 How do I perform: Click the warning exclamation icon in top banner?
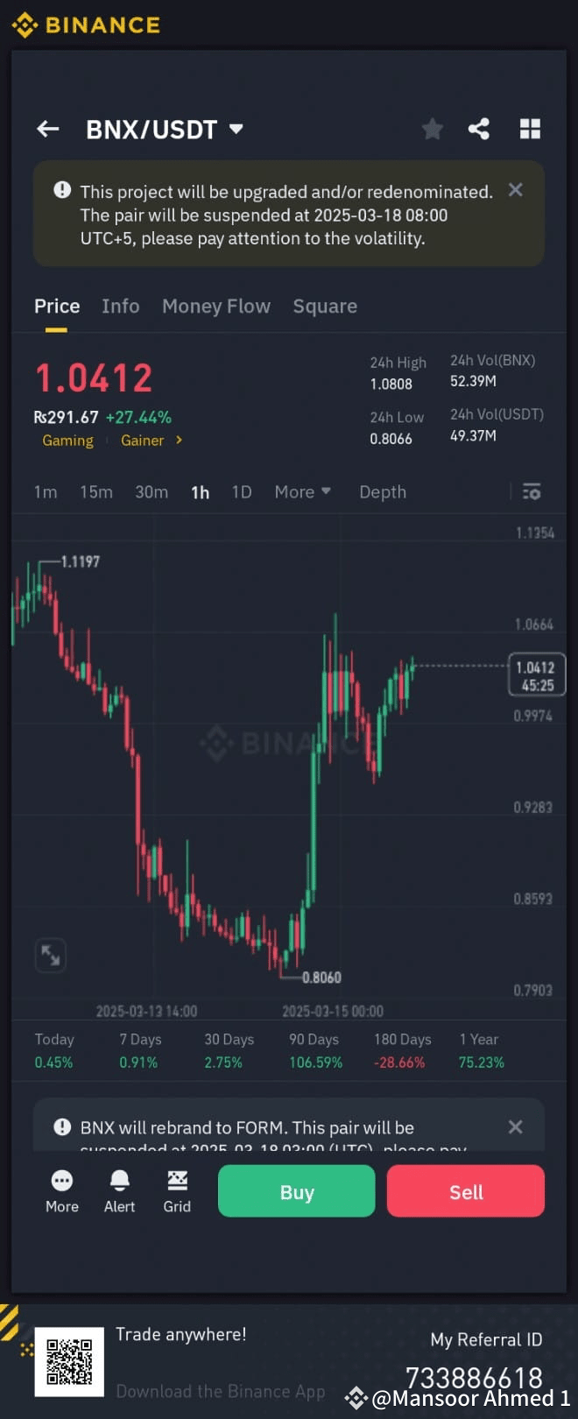coord(62,189)
